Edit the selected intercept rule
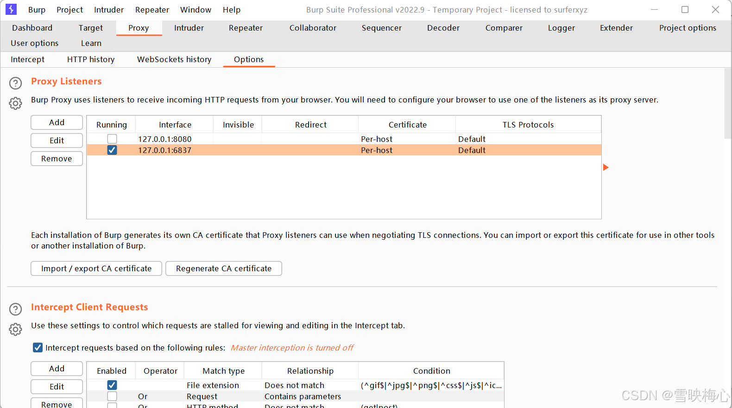Screen dimensions: 732x408 point(57,387)
